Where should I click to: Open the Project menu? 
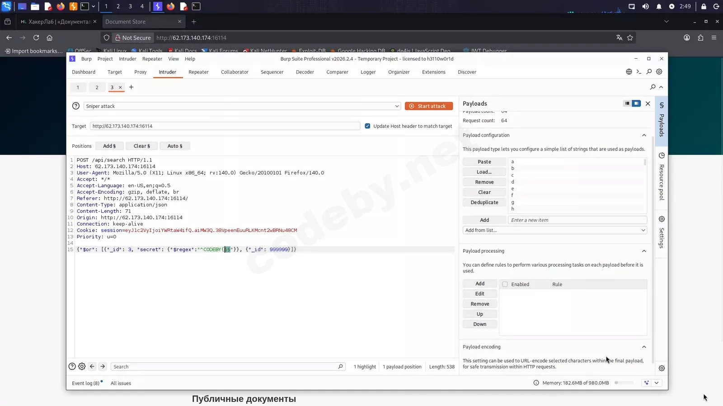click(x=105, y=59)
